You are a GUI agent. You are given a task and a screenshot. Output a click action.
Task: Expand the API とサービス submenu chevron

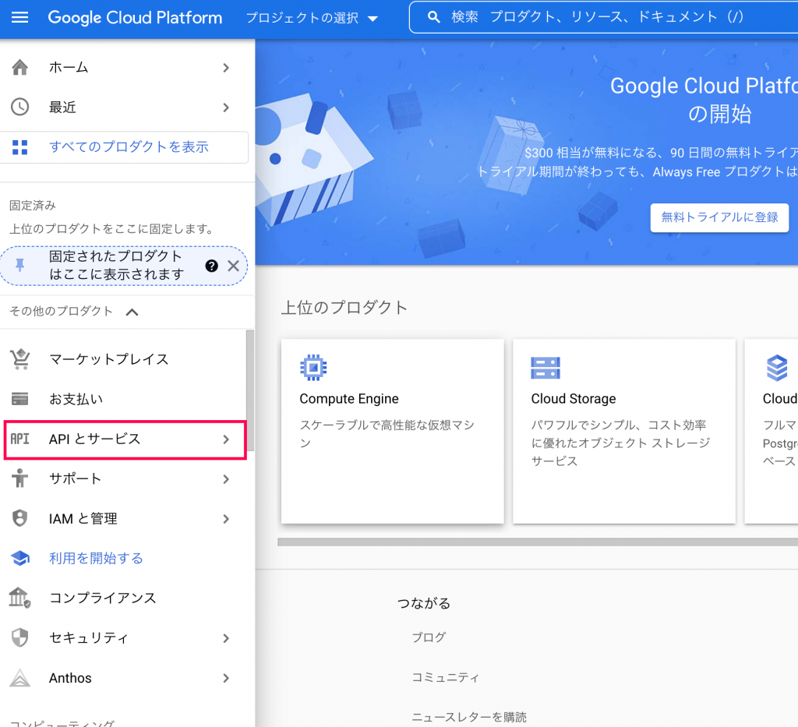point(227,439)
